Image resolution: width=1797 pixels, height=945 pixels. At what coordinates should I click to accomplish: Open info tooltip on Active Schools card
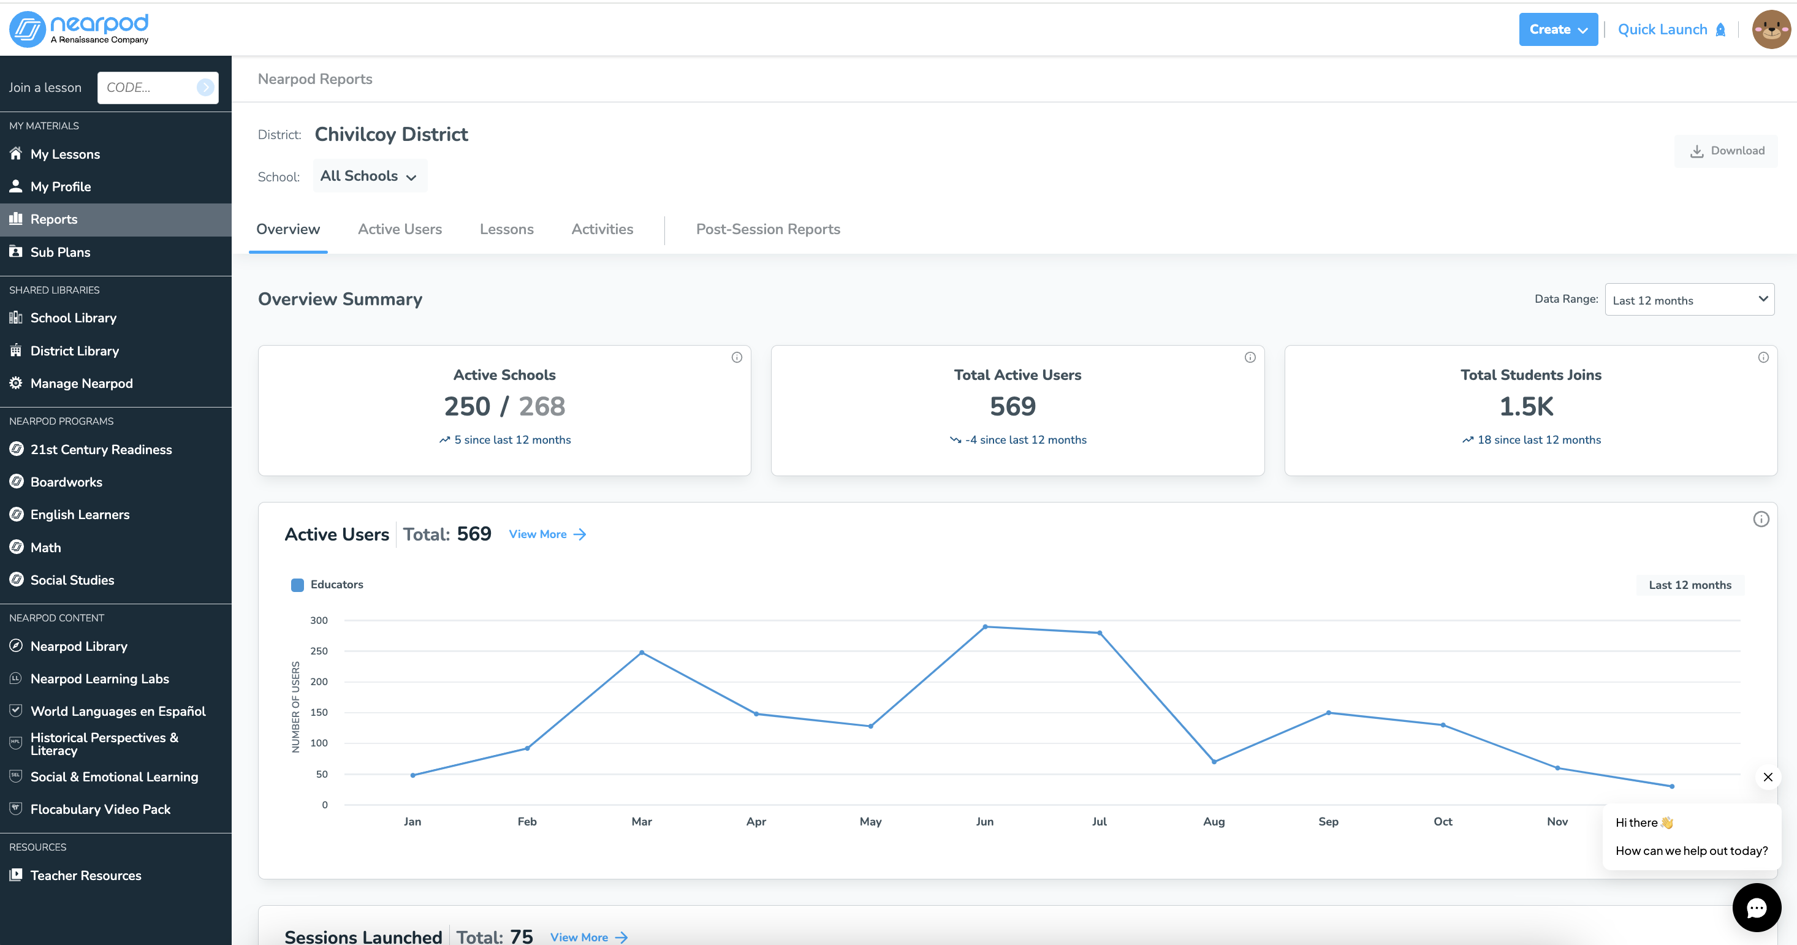click(x=737, y=357)
